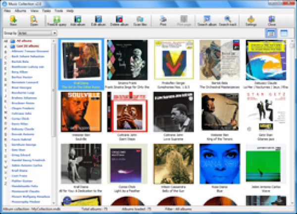The width and height of the screenshot is (297, 214).
Task: Filter by artist Coltrane John
Action: coord(21,114)
